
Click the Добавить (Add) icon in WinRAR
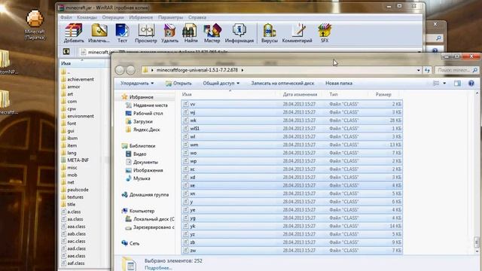coord(74,33)
